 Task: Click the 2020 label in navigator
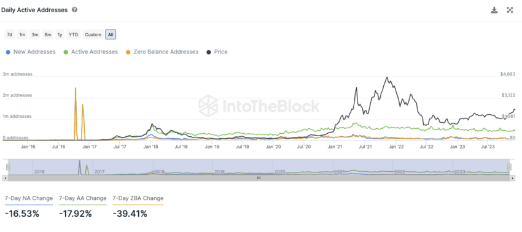[x=279, y=172]
